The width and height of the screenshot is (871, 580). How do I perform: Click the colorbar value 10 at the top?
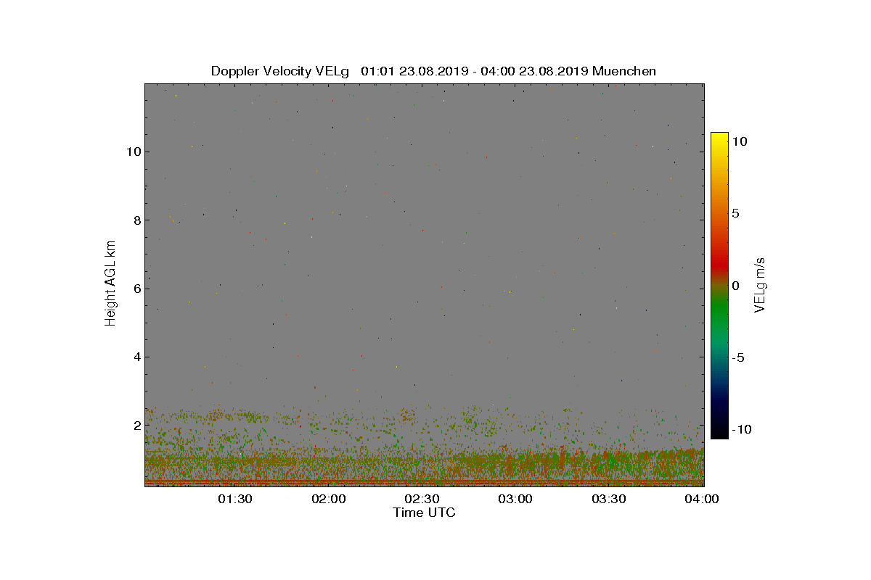coord(740,142)
